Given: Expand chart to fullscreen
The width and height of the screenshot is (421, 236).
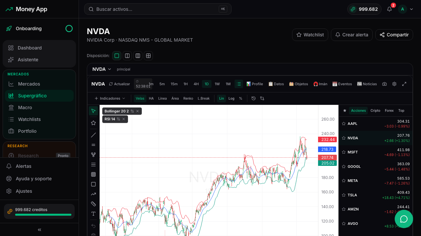Looking at the screenshot, I should click(404, 84).
